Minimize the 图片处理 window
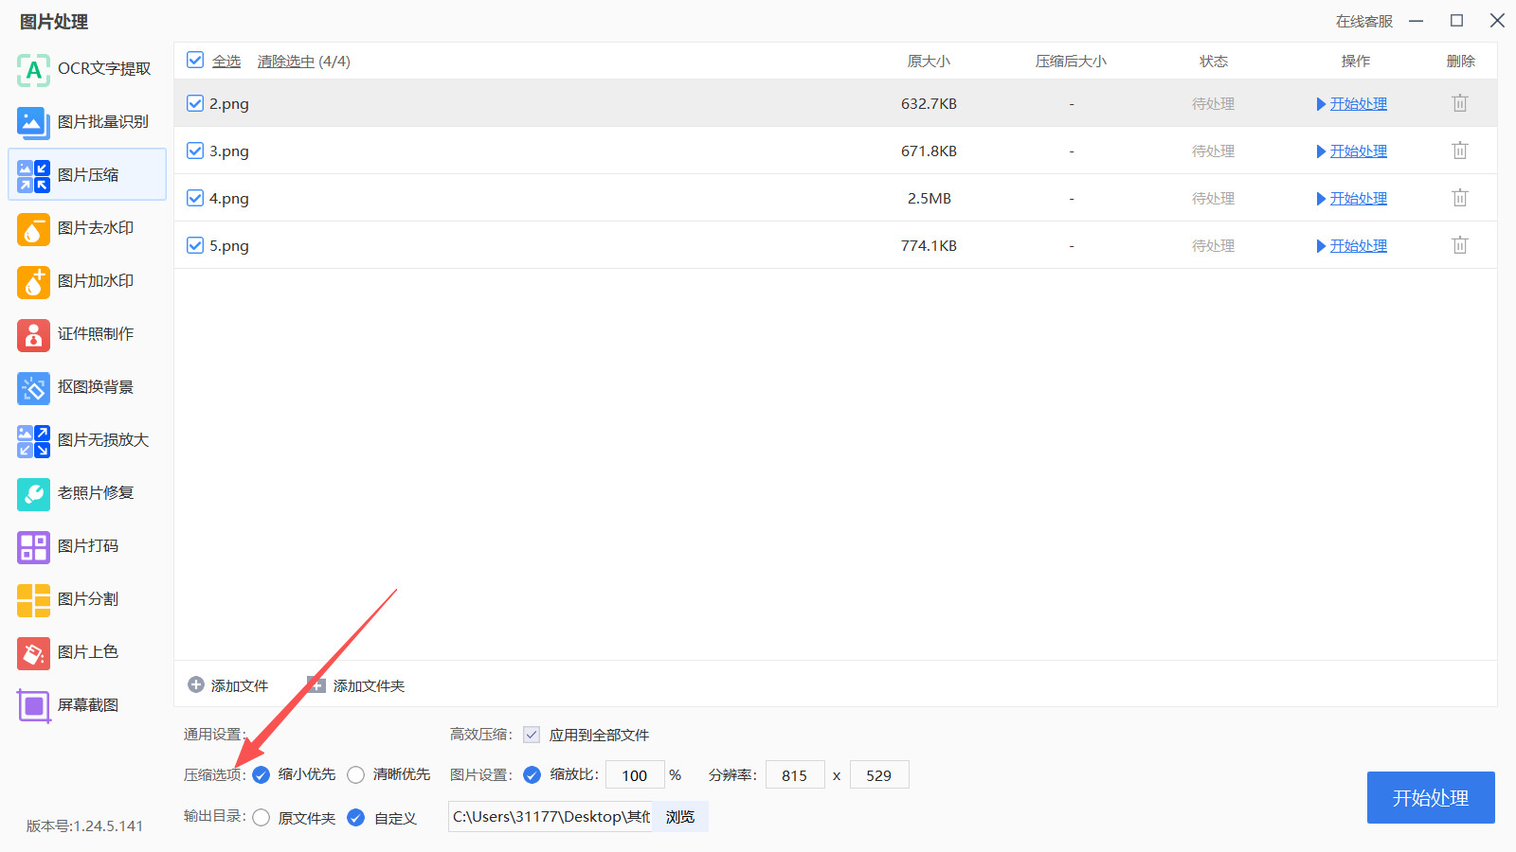The image size is (1516, 852). (1417, 21)
